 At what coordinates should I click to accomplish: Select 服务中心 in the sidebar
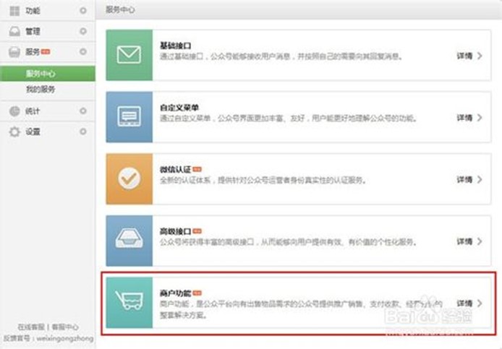pos(48,74)
